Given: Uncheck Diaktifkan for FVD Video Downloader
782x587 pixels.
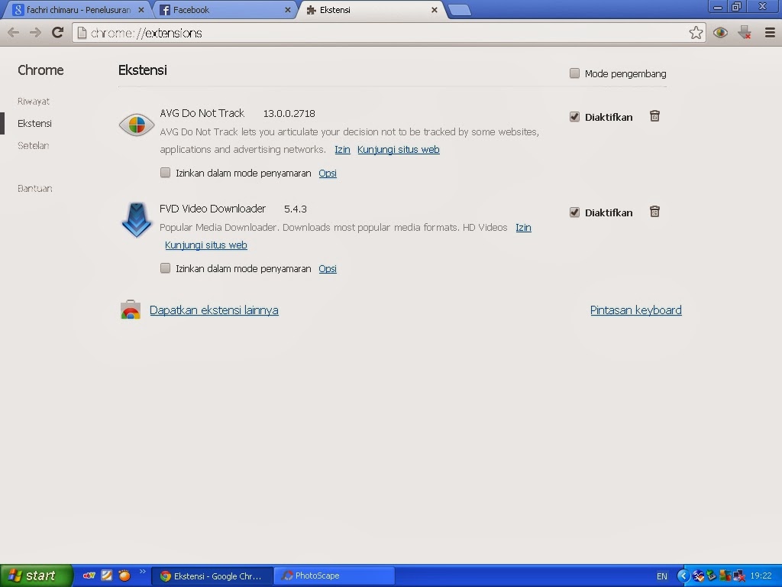Looking at the screenshot, I should coord(574,212).
